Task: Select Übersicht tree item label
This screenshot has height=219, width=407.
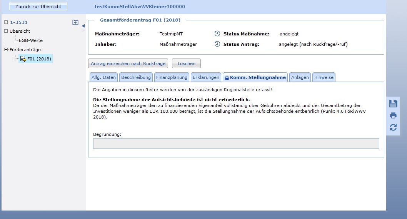Action: [20, 31]
